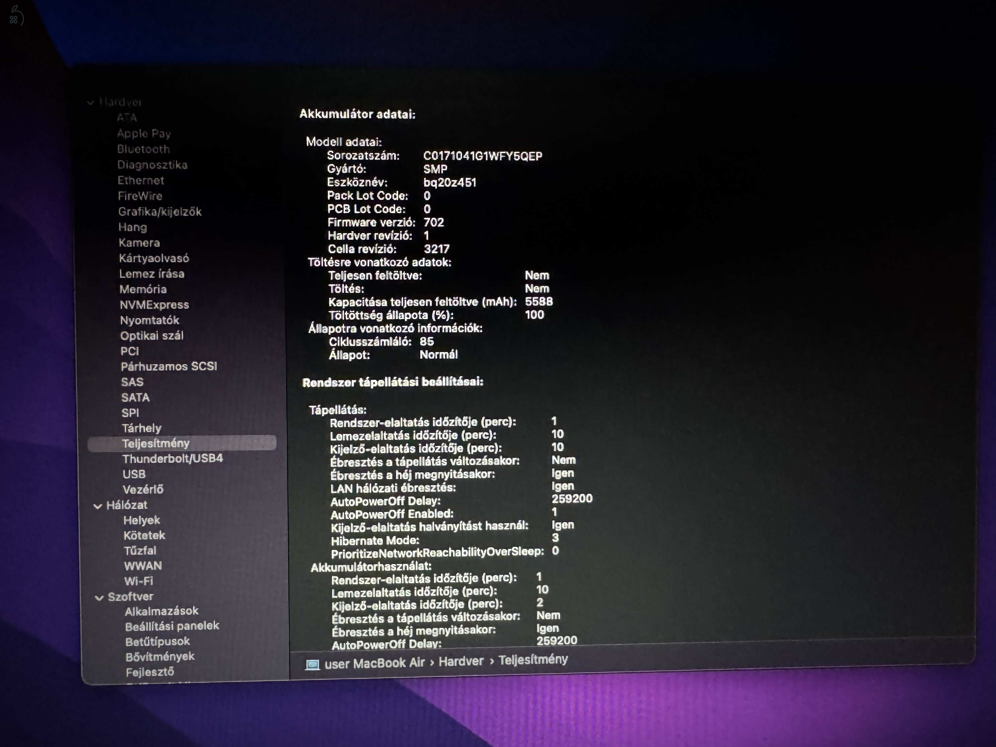Open Helyek under Hálózat

pyautogui.click(x=141, y=521)
